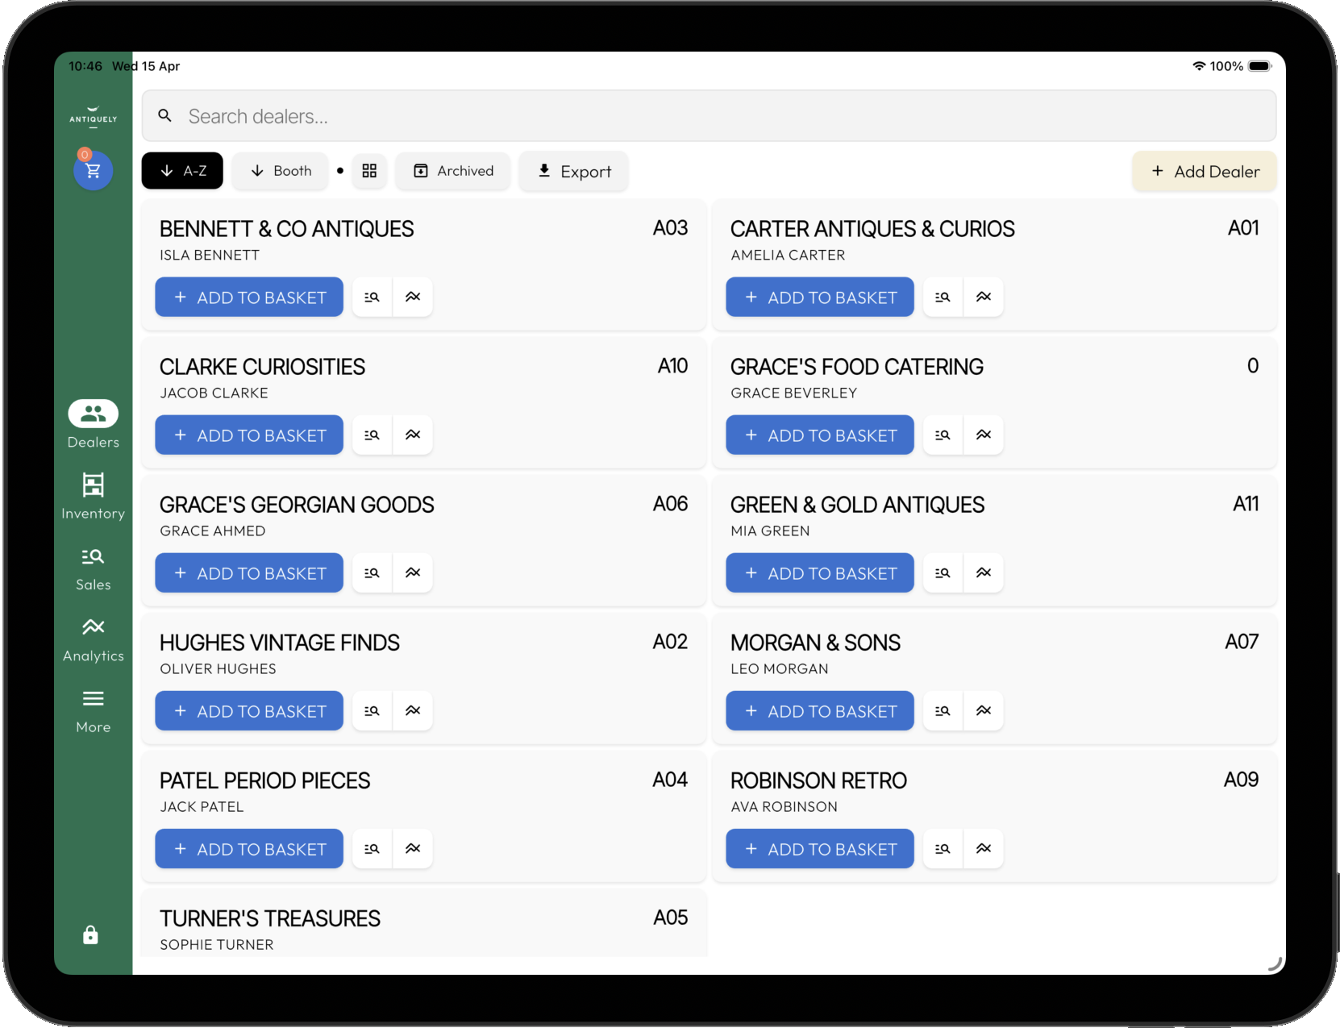Screen dimensions: 1340x1028
Task: Click the Antiquely logo
Action: point(94,116)
